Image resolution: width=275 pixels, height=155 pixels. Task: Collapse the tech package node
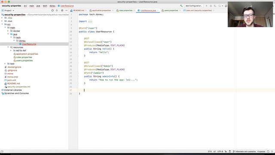click(x=11, y=37)
